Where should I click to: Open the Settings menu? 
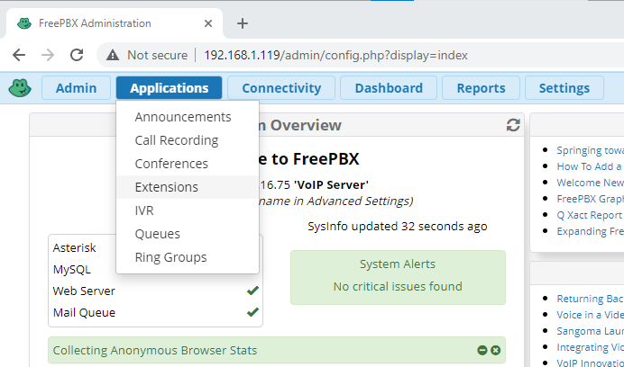click(564, 88)
